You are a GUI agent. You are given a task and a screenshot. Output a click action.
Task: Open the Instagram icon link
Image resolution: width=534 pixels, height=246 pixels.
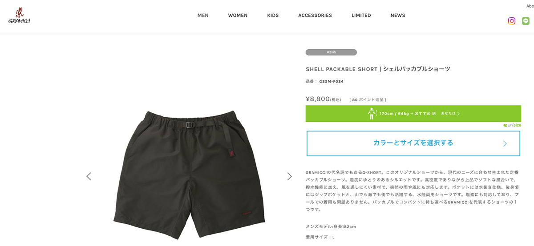tap(512, 21)
